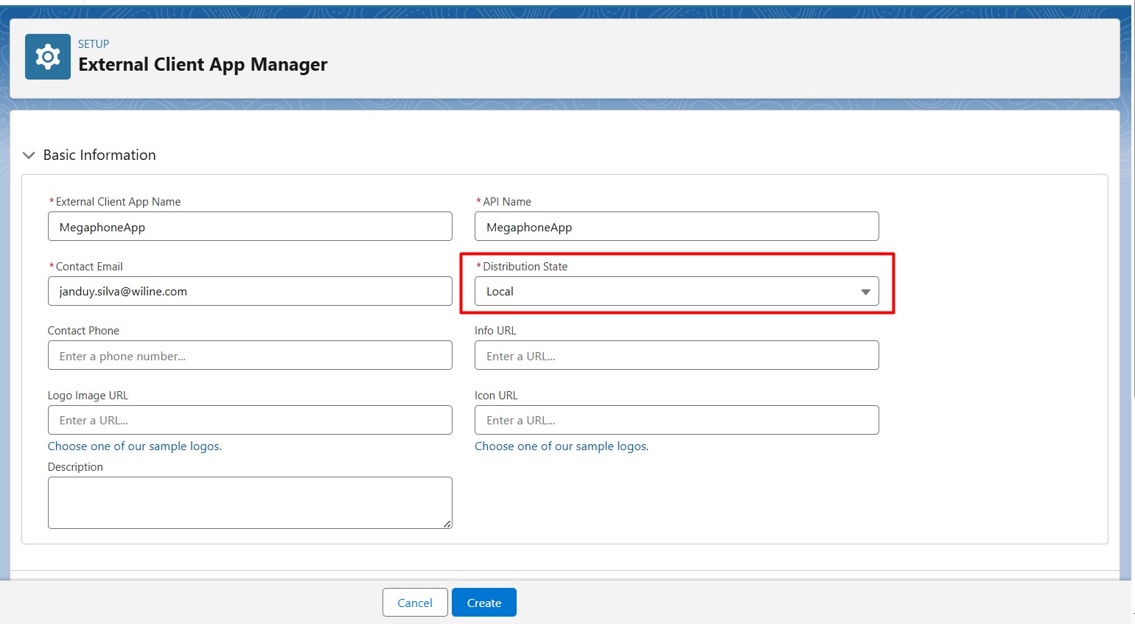Click the Cancel button
The height and width of the screenshot is (624, 1135).
414,602
